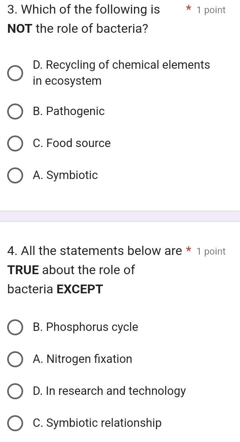The image size is (240, 442).
Task: Click the 'A. Nitrogen fixation' answer label text
Action: 83,359
